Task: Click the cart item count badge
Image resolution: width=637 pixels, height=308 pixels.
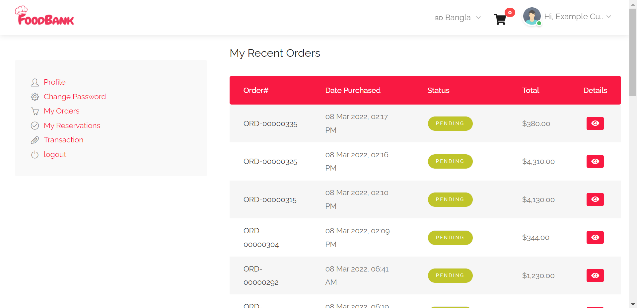Action: click(x=510, y=13)
